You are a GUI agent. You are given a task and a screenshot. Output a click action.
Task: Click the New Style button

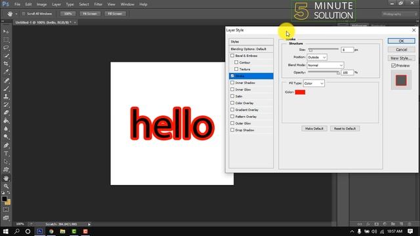pyautogui.click(x=401, y=58)
